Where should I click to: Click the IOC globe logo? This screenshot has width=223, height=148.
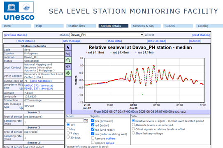click(26, 7)
